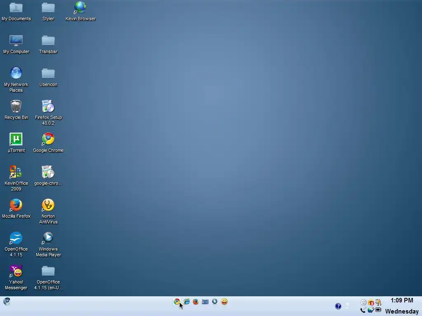Select Norton AntiVirus shortcut
Screen dimensions: 422x316
(x=48, y=212)
